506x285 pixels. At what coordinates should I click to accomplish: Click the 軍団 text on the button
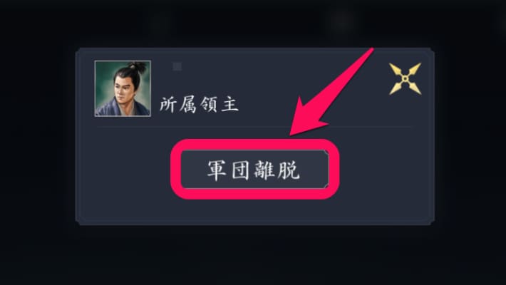(229, 170)
